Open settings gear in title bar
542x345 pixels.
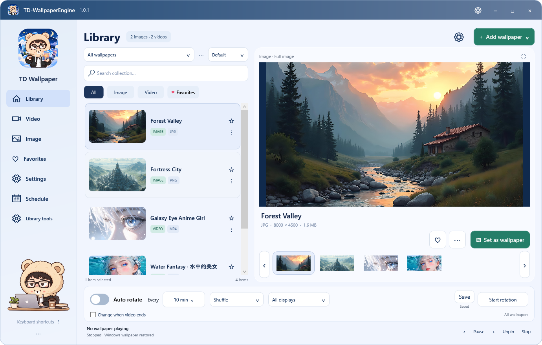478,11
